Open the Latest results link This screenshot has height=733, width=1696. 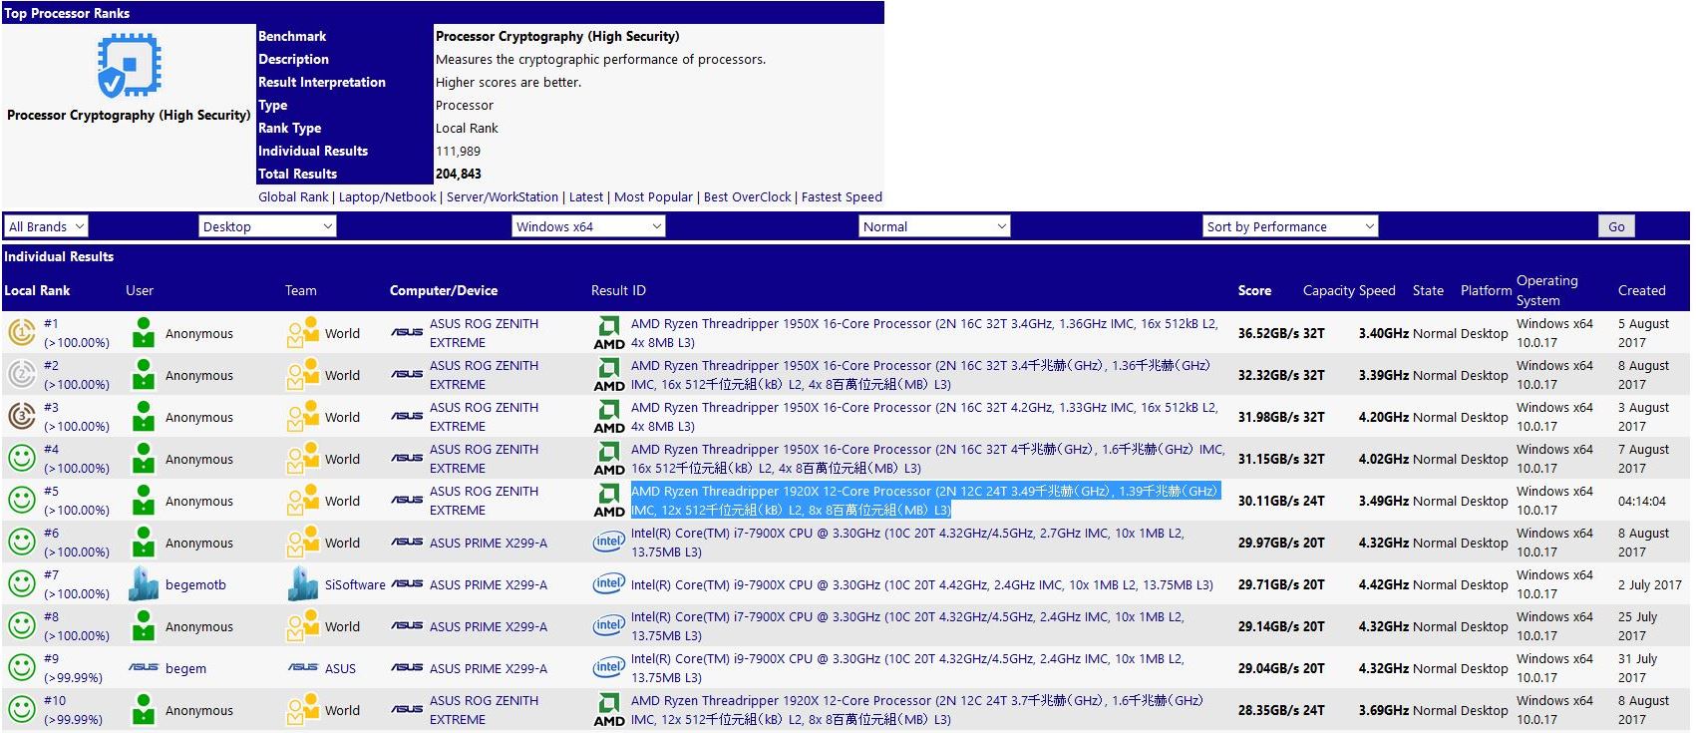tap(586, 196)
